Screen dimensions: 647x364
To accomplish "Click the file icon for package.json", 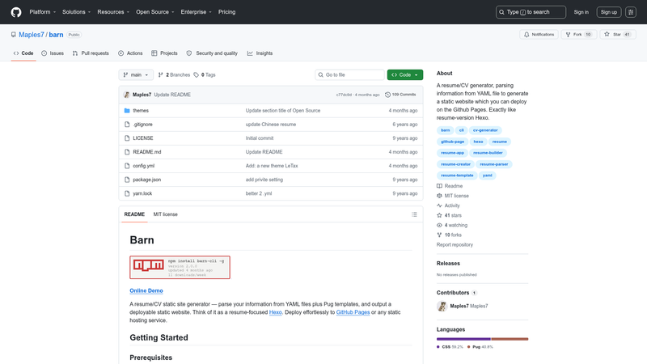I will tap(127, 180).
